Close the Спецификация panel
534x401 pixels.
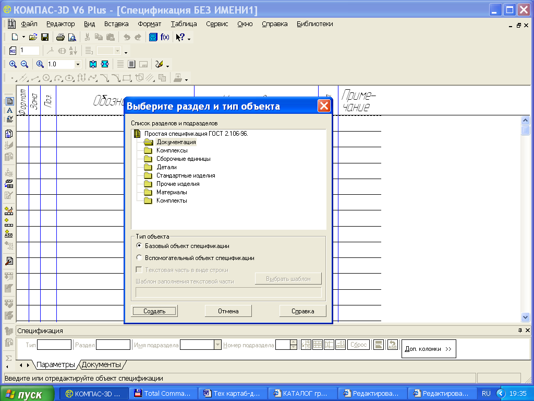528,331
